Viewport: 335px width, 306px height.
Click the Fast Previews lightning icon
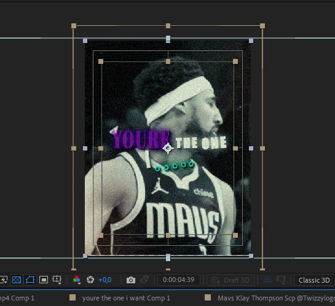point(4,280)
